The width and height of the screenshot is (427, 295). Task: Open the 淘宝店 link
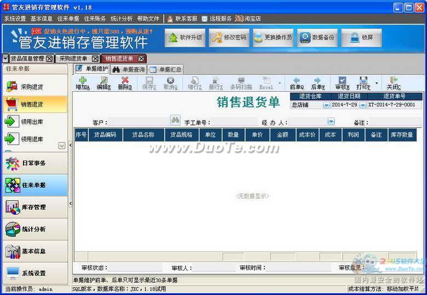tap(248, 19)
